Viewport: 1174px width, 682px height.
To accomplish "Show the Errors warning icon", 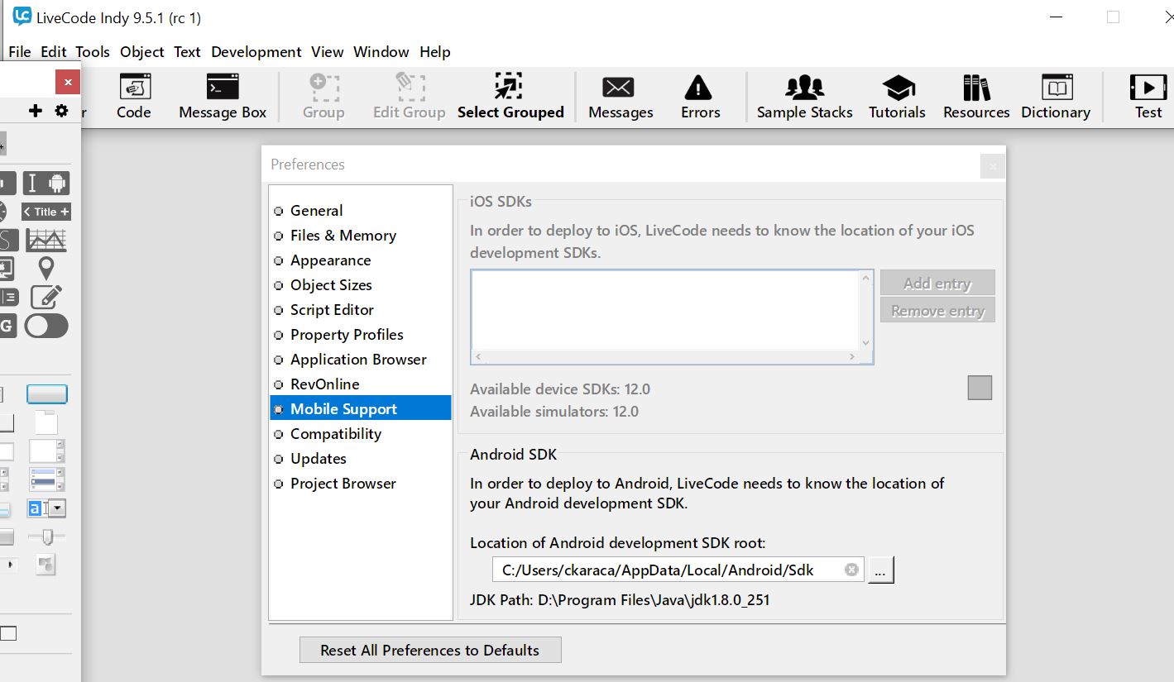I will pyautogui.click(x=700, y=97).
